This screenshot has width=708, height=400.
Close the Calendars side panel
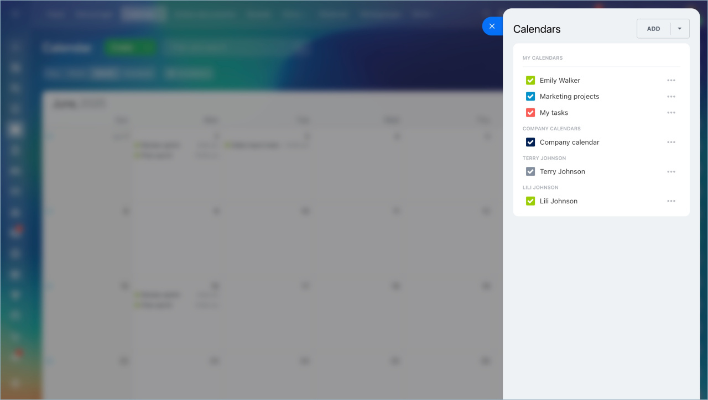[492, 26]
